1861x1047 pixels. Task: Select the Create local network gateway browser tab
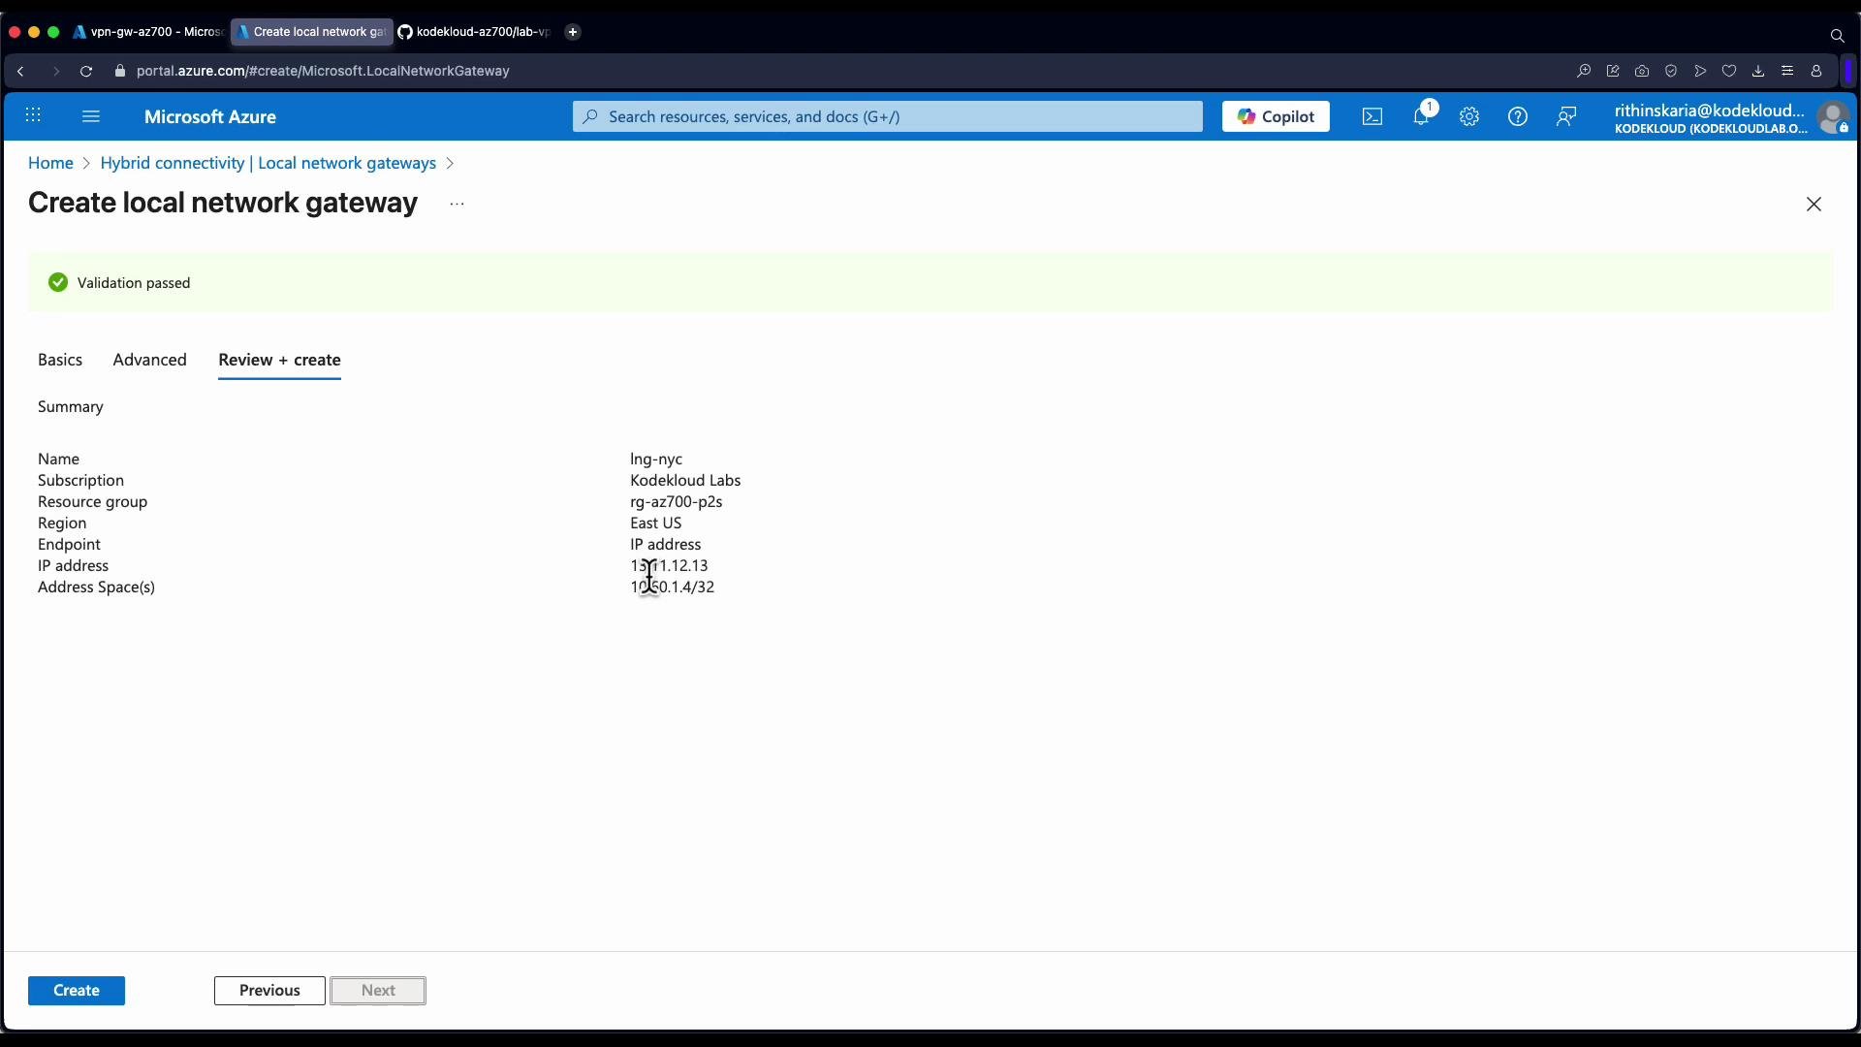311,32
